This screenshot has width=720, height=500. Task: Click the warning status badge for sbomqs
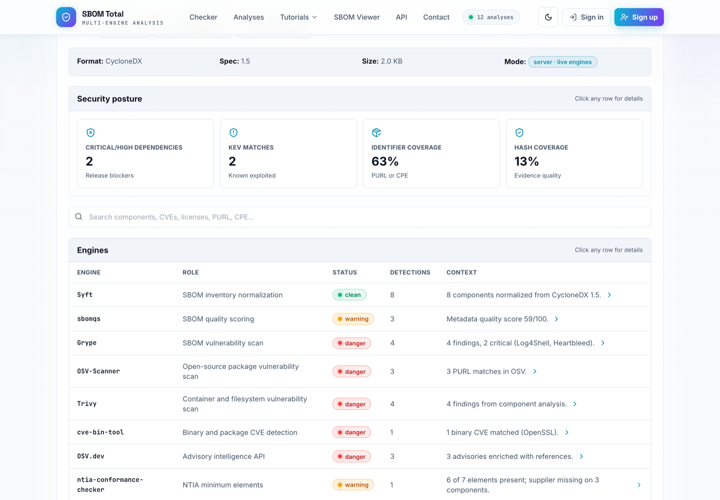[x=353, y=319]
